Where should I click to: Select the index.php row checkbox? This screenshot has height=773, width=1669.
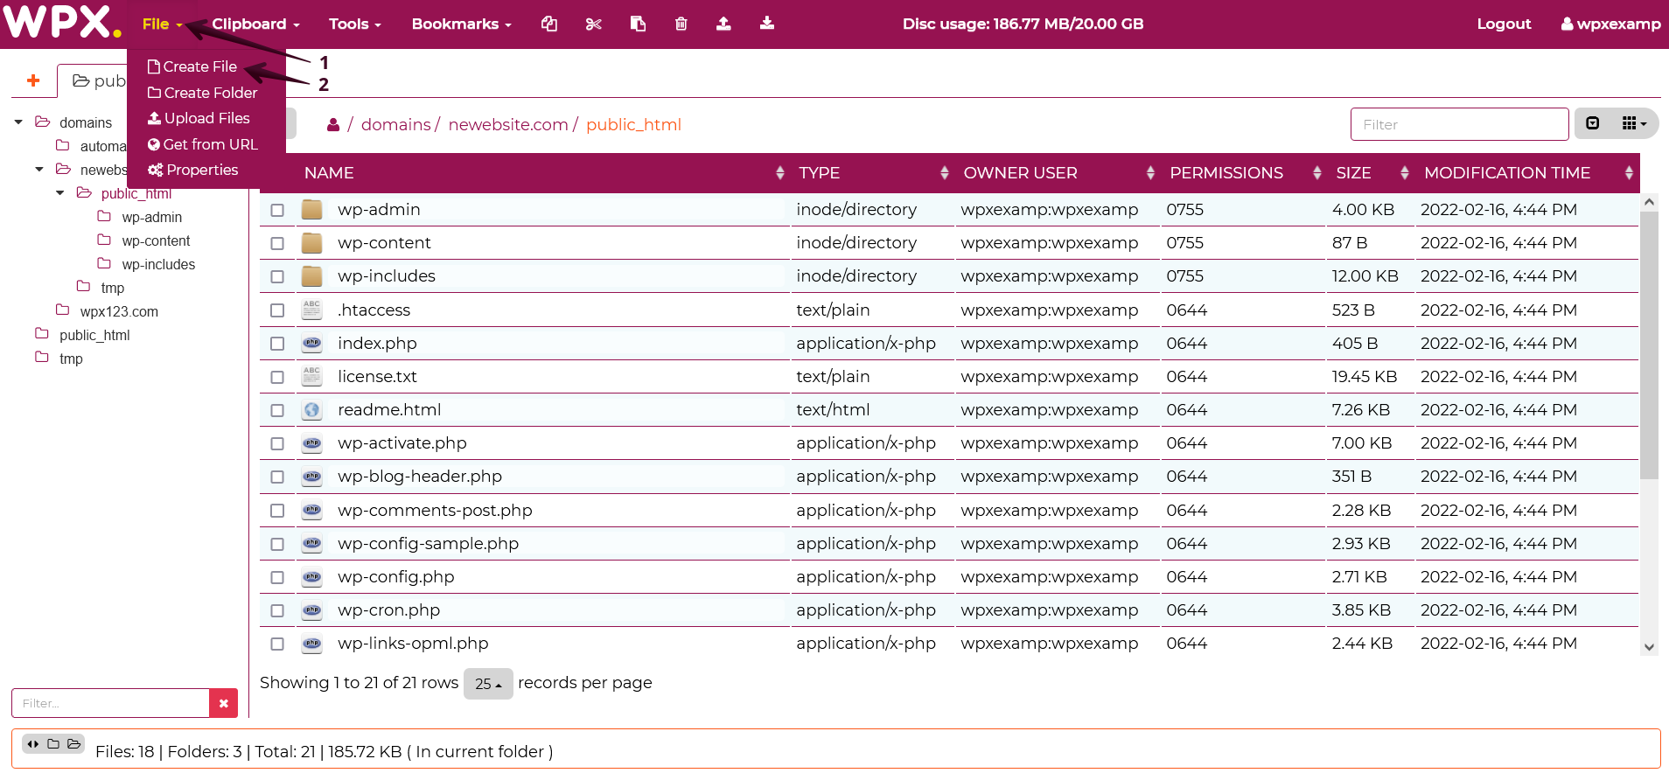277,344
